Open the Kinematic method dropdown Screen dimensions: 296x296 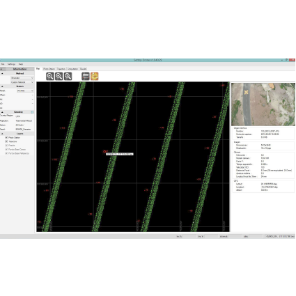click(22, 78)
